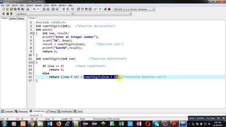
Task: Click the Print toolbar icon
Action: click(28, 9)
